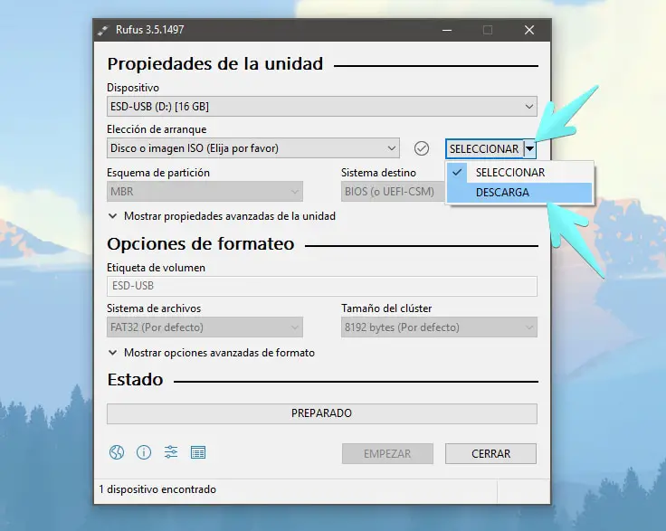
Task: Open the log view icon
Action: [x=198, y=452]
